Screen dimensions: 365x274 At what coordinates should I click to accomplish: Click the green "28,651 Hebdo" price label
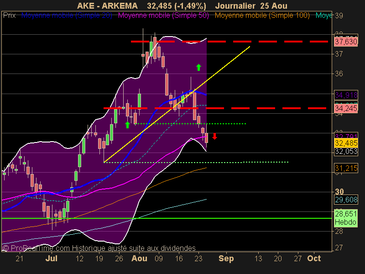coord(346,218)
